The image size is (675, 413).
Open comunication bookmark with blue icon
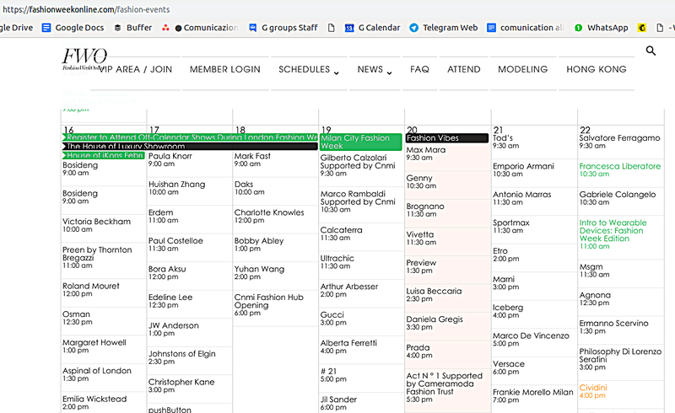pyautogui.click(x=525, y=28)
